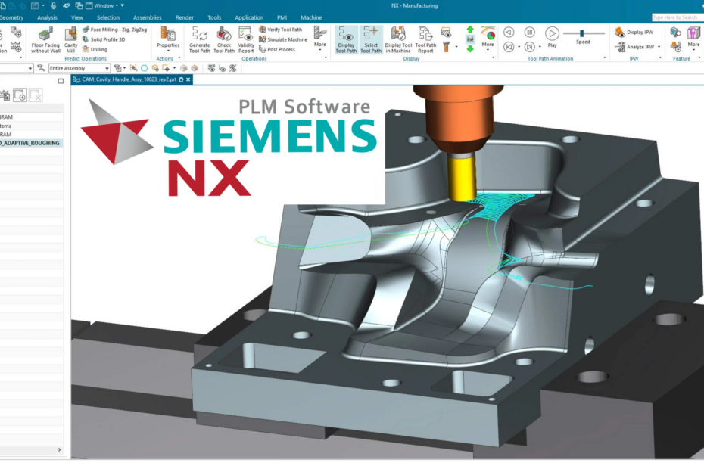The height and width of the screenshot is (469, 704).
Task: Switch to the View tab
Action: coord(76,17)
